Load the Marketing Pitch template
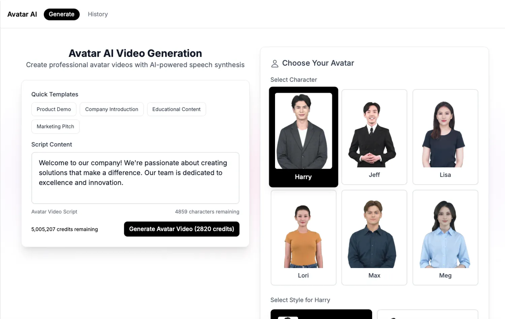 [55, 126]
